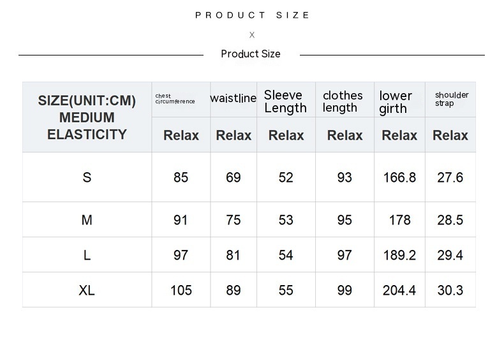Click the small X below the top title

click(x=252, y=35)
